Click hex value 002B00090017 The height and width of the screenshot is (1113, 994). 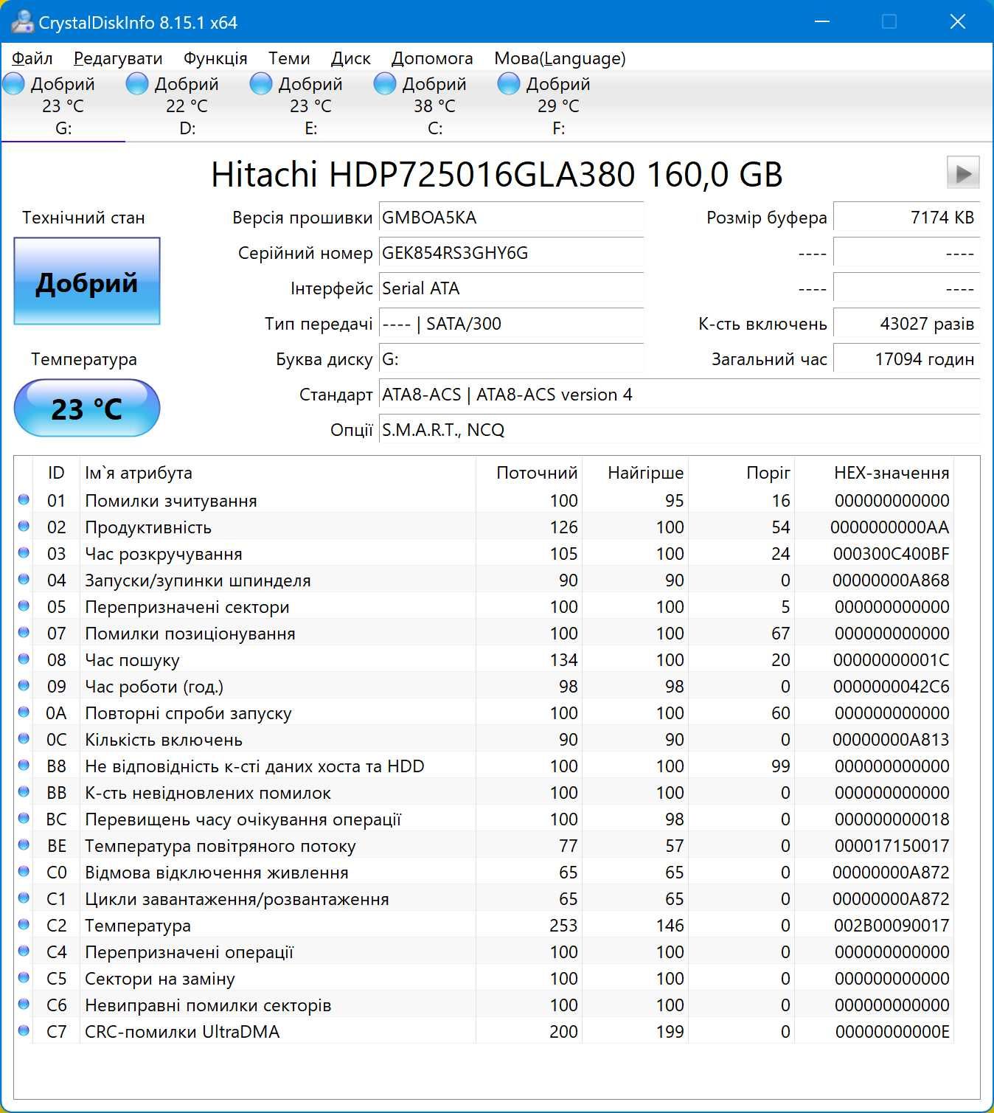click(892, 926)
